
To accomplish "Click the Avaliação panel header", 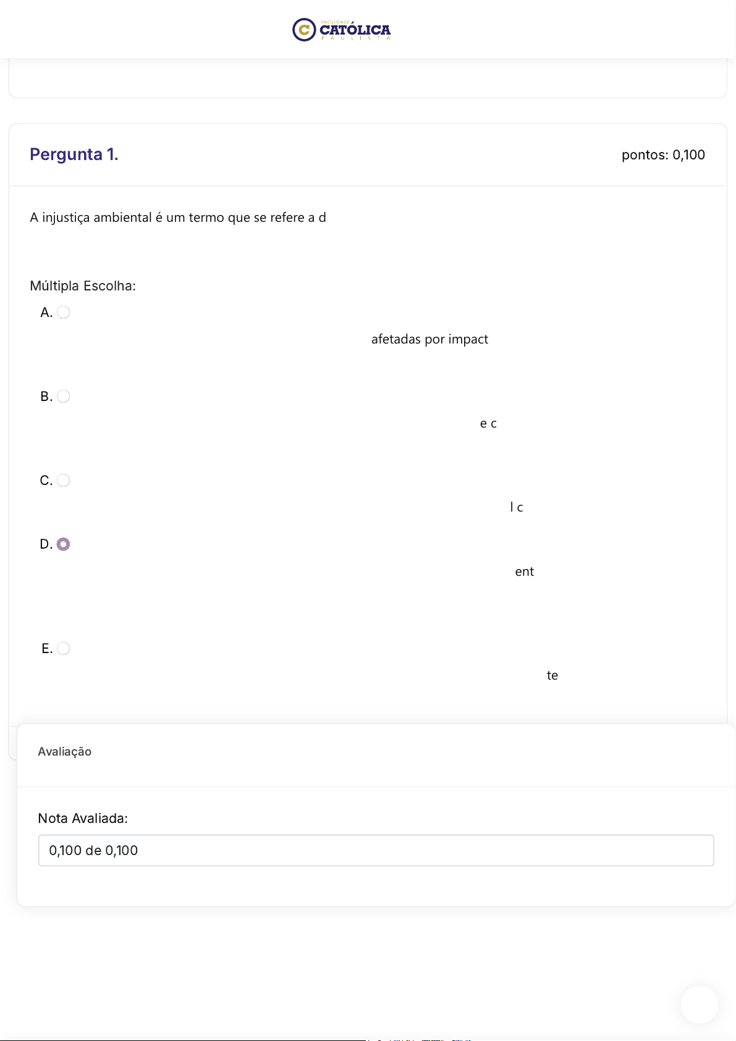I will click(x=65, y=752).
